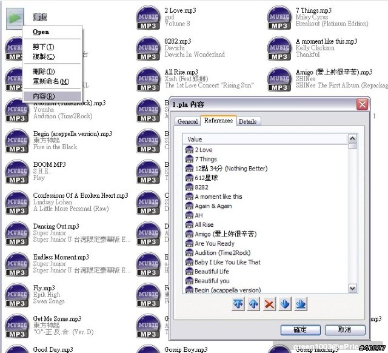Click the 1.pla file name label
The image size is (388, 353).
[40, 17]
